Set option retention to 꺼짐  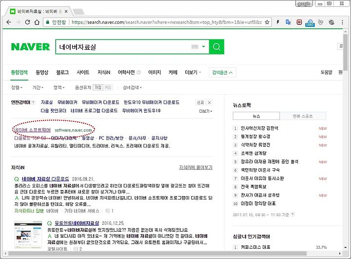(x=108, y=87)
